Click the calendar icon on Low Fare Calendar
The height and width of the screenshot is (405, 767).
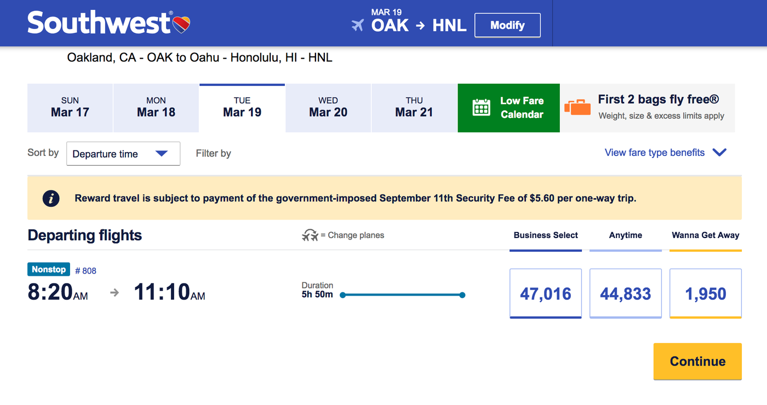point(481,108)
